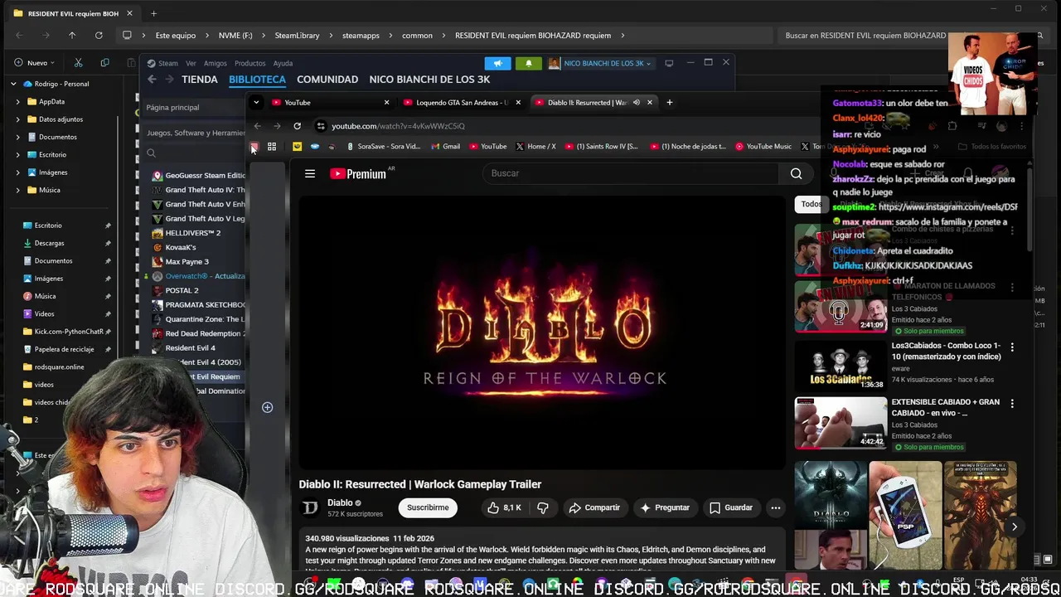
Task: Open Papelera de reciclaje in Explorer sidebar
Action: 64,349
